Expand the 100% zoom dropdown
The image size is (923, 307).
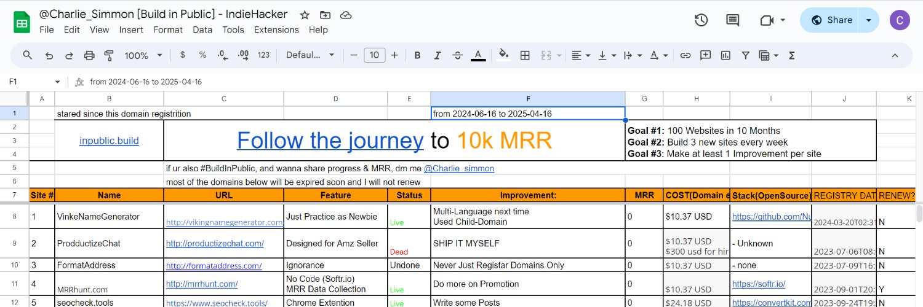[143, 55]
